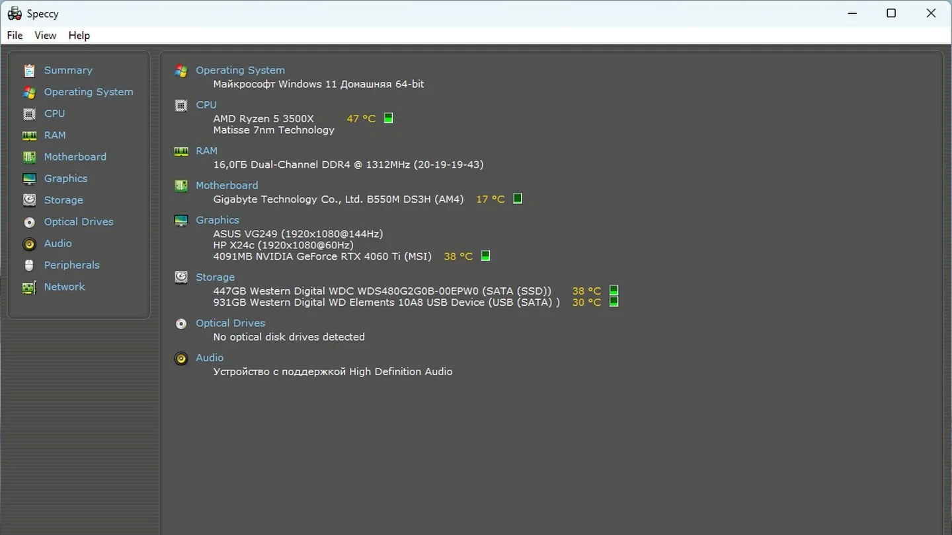
Task: Go to Graphics section in sidebar
Action: pos(65,178)
